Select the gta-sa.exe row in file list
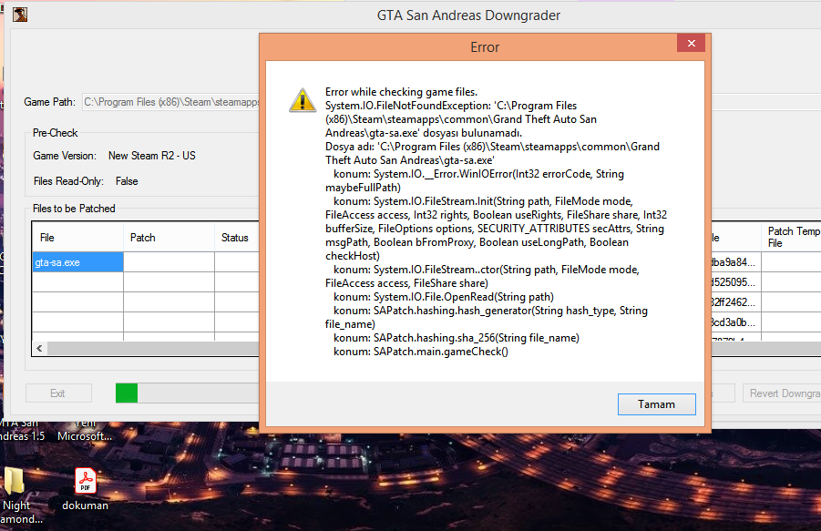The height and width of the screenshot is (531, 821). (x=78, y=262)
